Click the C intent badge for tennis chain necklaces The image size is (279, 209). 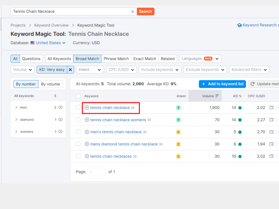[178, 156]
